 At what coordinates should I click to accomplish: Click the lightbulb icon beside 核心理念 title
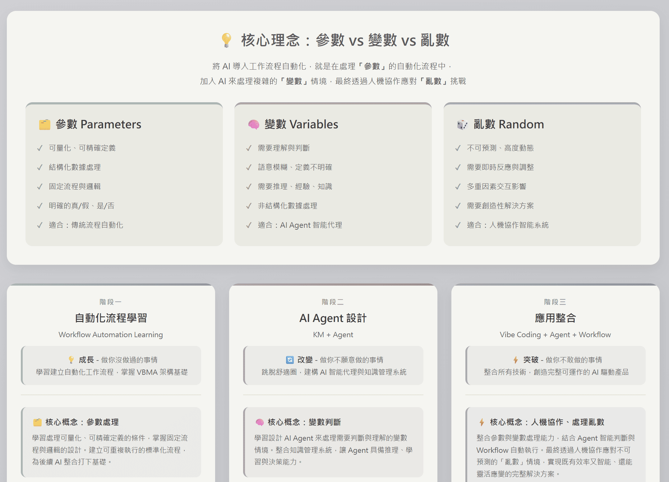click(x=226, y=40)
